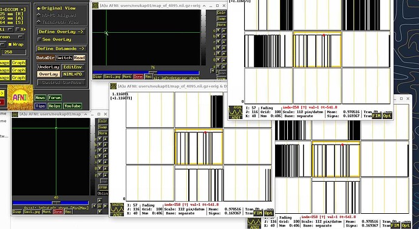The width and height of the screenshot is (419, 229).
Task: Click the UnderLay button
Action: [x=49, y=67]
